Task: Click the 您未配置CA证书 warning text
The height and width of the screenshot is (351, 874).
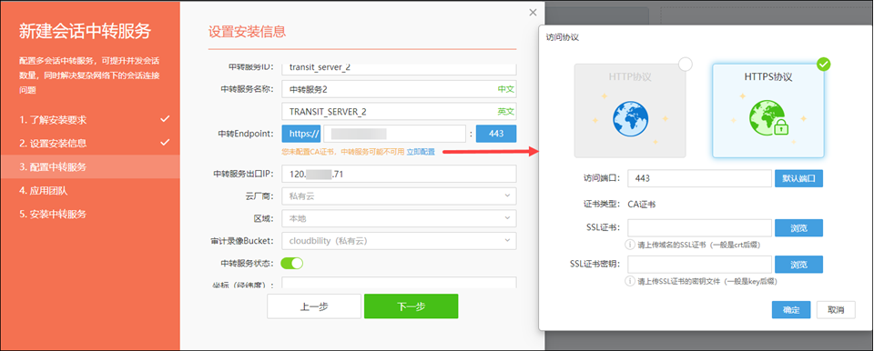Action: [x=343, y=152]
